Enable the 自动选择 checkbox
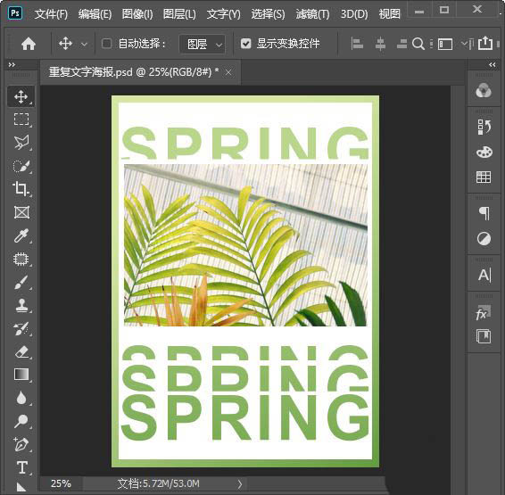505x495 pixels. point(106,43)
